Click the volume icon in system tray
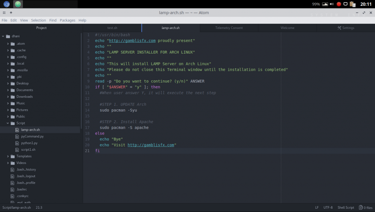375x212 pixels. [331, 4]
